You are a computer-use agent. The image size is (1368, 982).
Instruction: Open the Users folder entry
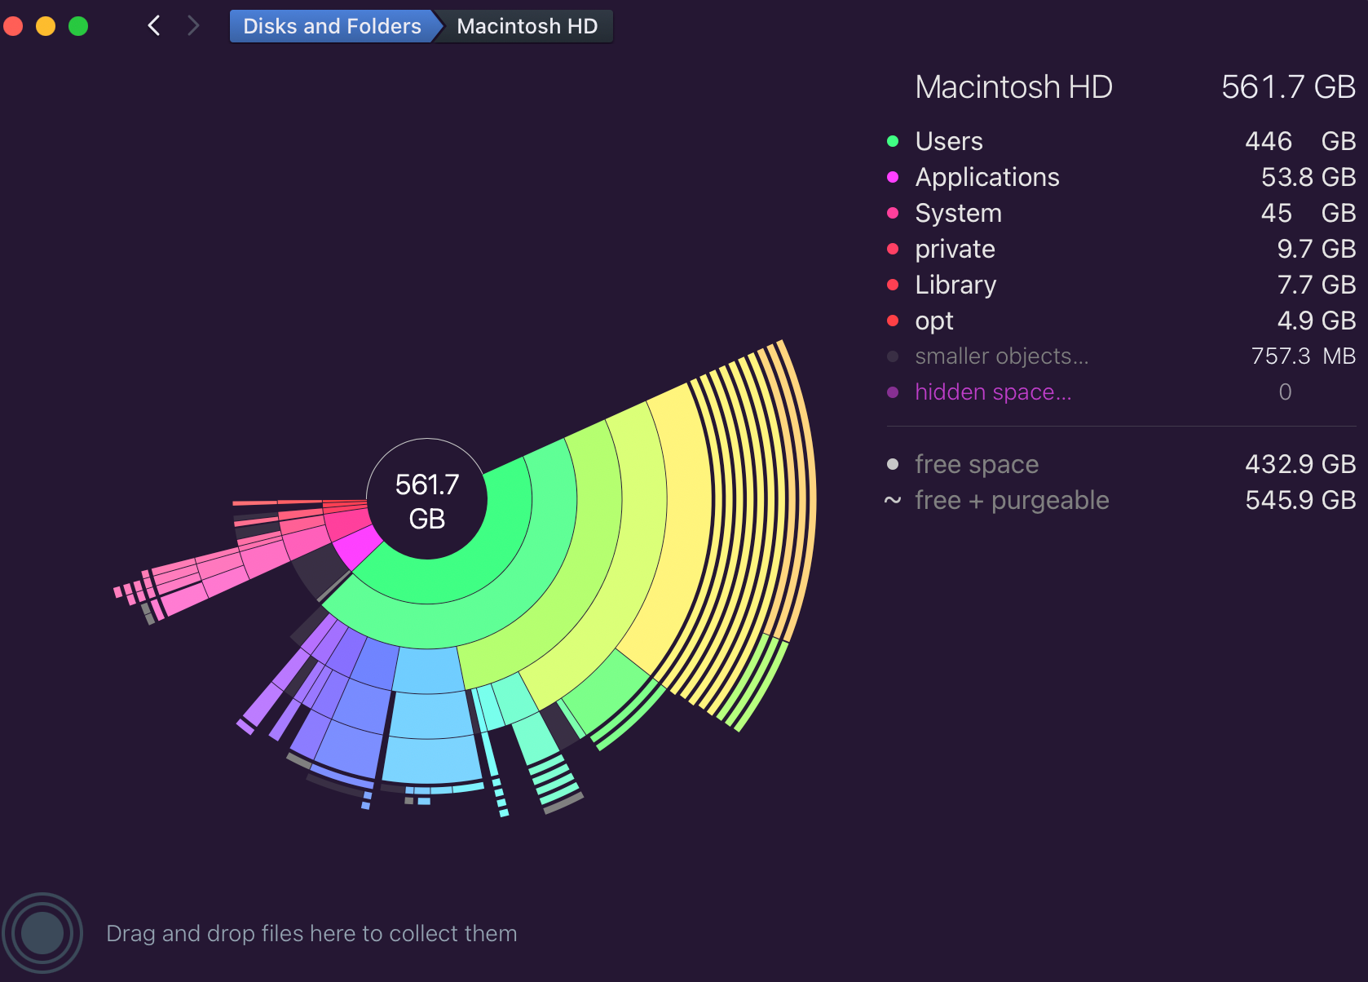pos(949,141)
